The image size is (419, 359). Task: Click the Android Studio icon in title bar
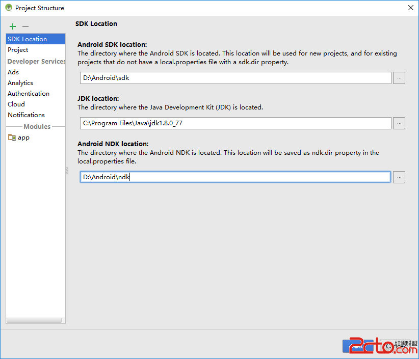pyautogui.click(x=9, y=8)
